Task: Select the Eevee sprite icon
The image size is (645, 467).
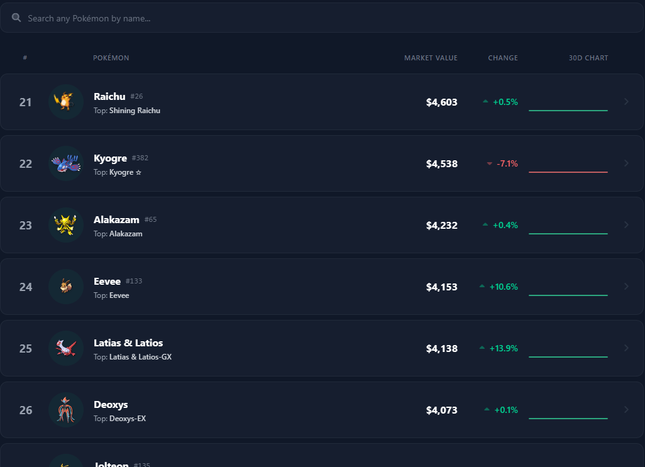Action: coord(66,287)
